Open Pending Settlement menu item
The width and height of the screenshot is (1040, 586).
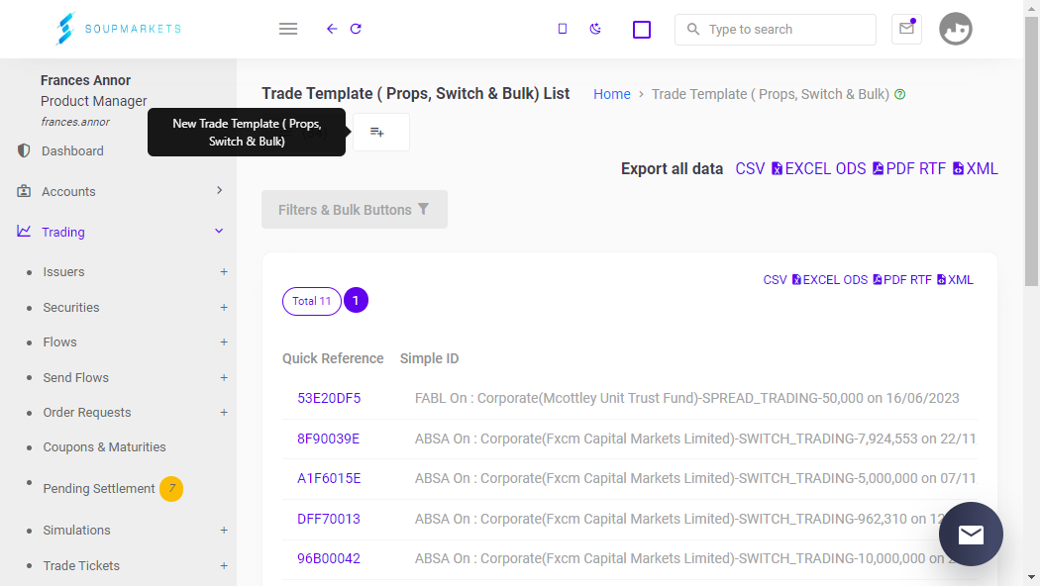pyautogui.click(x=99, y=489)
